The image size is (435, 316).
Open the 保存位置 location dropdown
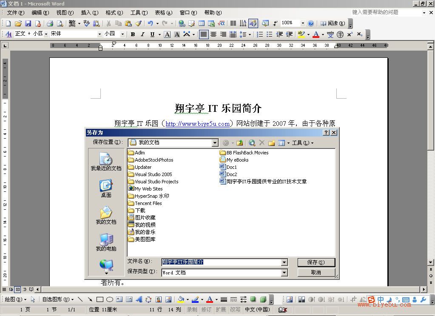click(215, 142)
